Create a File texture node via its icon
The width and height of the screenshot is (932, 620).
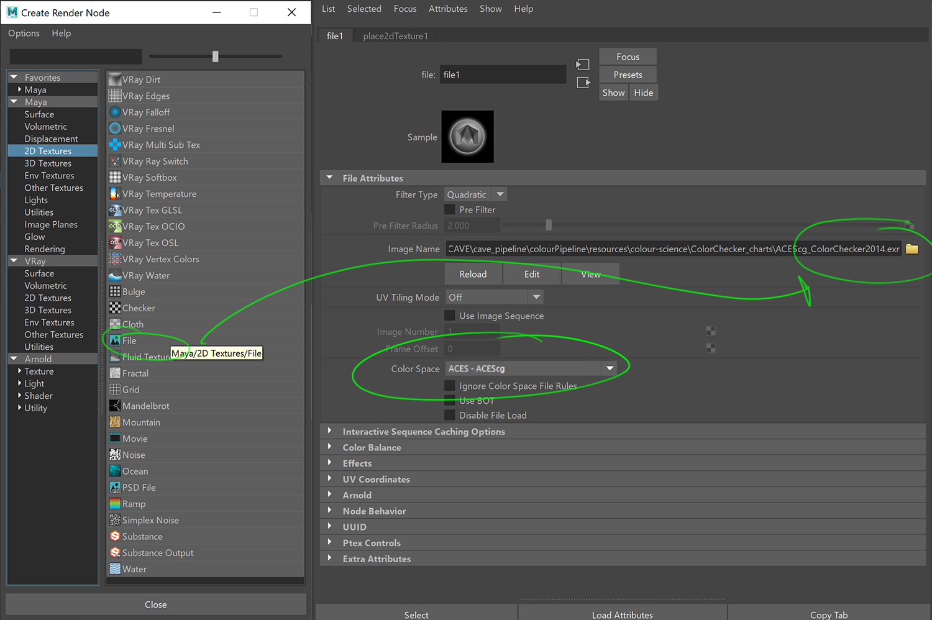(115, 340)
